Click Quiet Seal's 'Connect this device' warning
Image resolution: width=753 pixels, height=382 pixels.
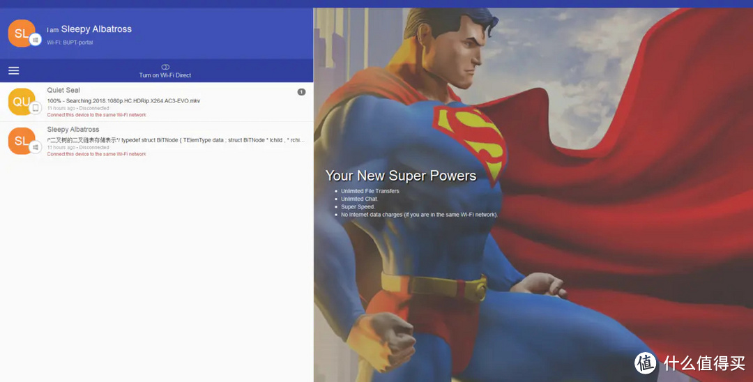coord(96,115)
